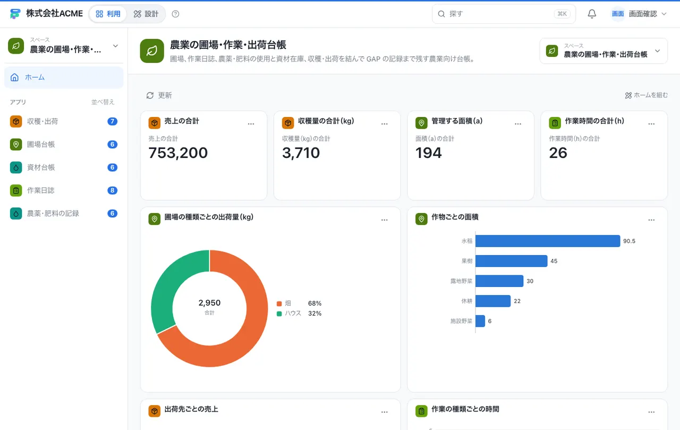680x430 pixels.
Task: Open the notifications bell
Action: 592,14
